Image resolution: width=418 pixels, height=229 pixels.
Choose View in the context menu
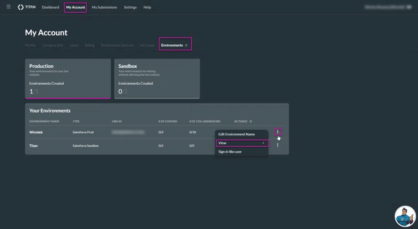tap(242, 143)
